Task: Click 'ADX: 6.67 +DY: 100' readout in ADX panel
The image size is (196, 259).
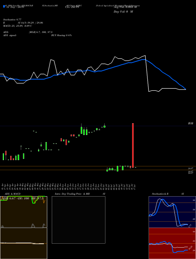Action: pos(15,199)
